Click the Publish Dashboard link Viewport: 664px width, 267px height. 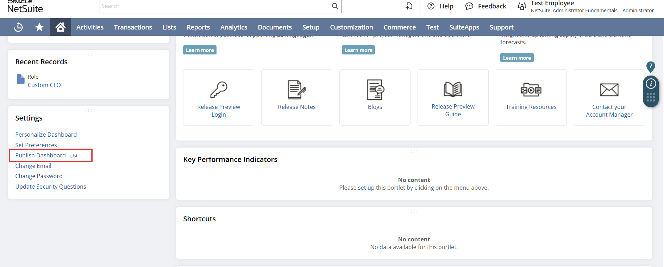(x=40, y=155)
